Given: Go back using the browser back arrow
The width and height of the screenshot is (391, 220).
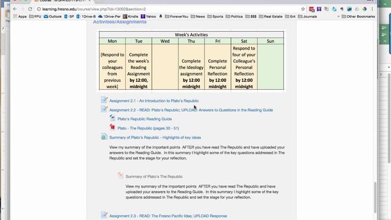Looking at the screenshot, I should point(15,9).
